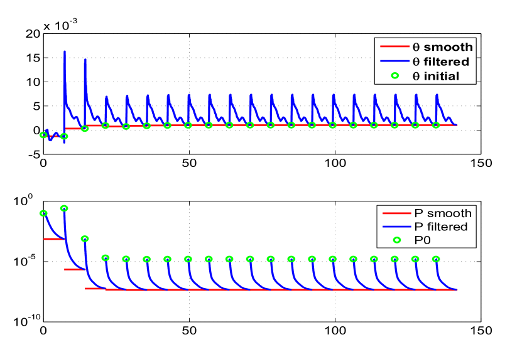This screenshot has width=522, height=347.
Task: Click the θ initial marker at x equals zero
Action: pos(43,135)
